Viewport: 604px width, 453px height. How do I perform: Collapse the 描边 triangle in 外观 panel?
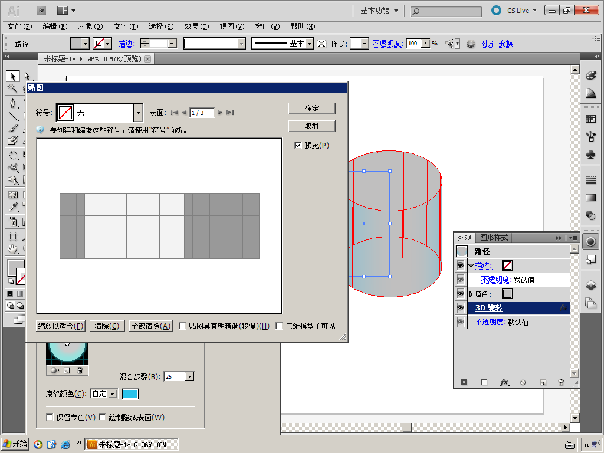(471, 265)
